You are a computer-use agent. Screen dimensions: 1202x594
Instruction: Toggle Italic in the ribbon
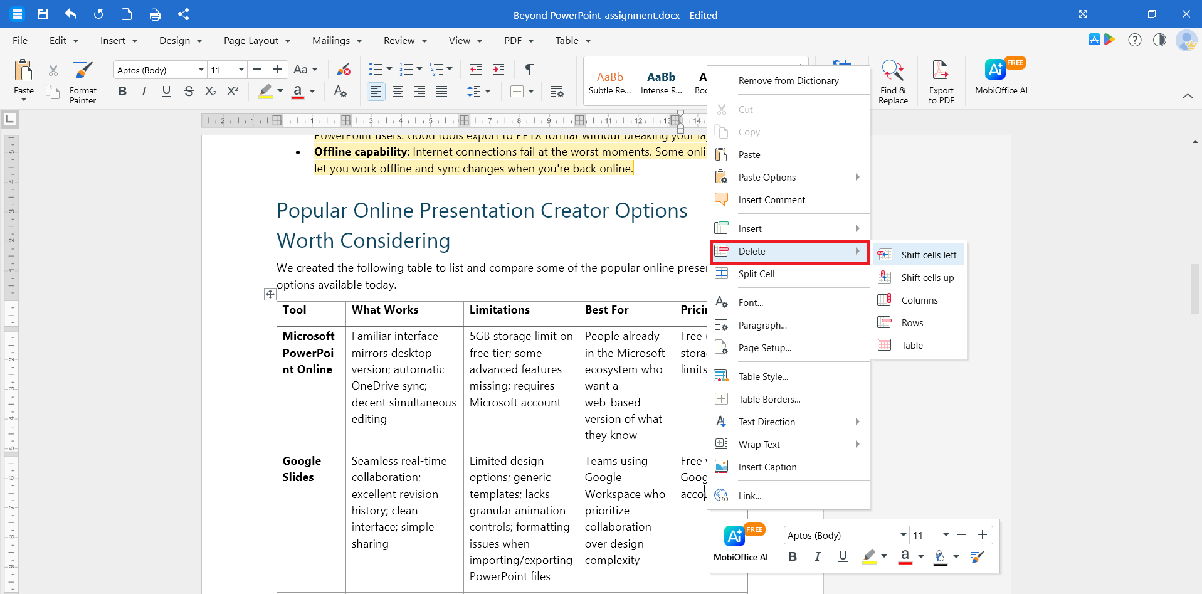[x=144, y=91]
